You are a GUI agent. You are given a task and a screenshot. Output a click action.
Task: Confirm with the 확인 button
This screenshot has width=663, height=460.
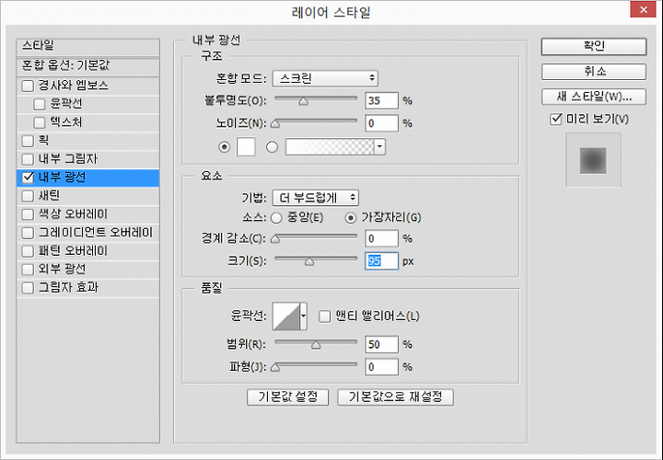tap(594, 47)
